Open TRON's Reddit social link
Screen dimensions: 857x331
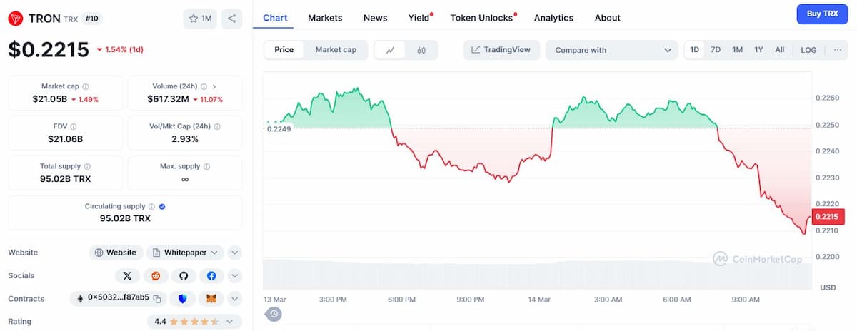click(155, 275)
